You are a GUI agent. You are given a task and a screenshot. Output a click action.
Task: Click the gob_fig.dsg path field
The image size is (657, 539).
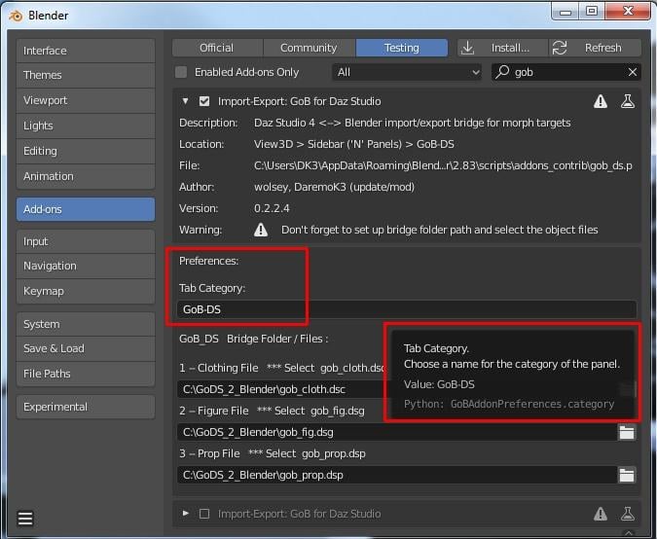click(x=396, y=432)
